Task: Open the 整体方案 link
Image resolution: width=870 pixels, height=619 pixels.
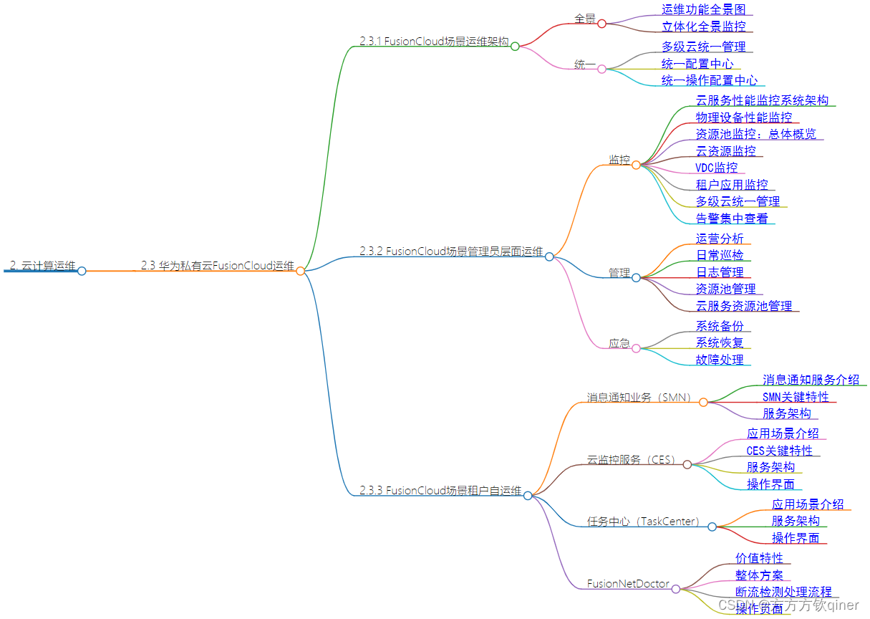Action: click(759, 575)
